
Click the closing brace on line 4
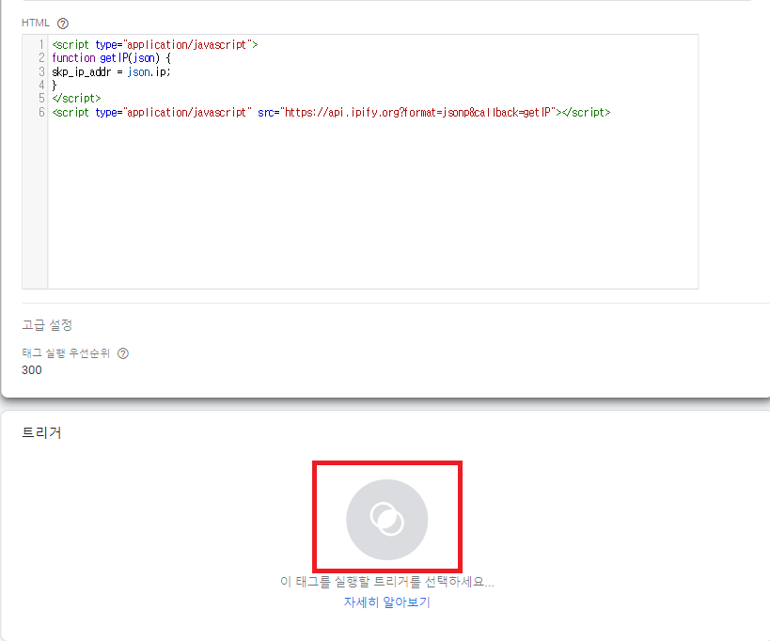55,85
